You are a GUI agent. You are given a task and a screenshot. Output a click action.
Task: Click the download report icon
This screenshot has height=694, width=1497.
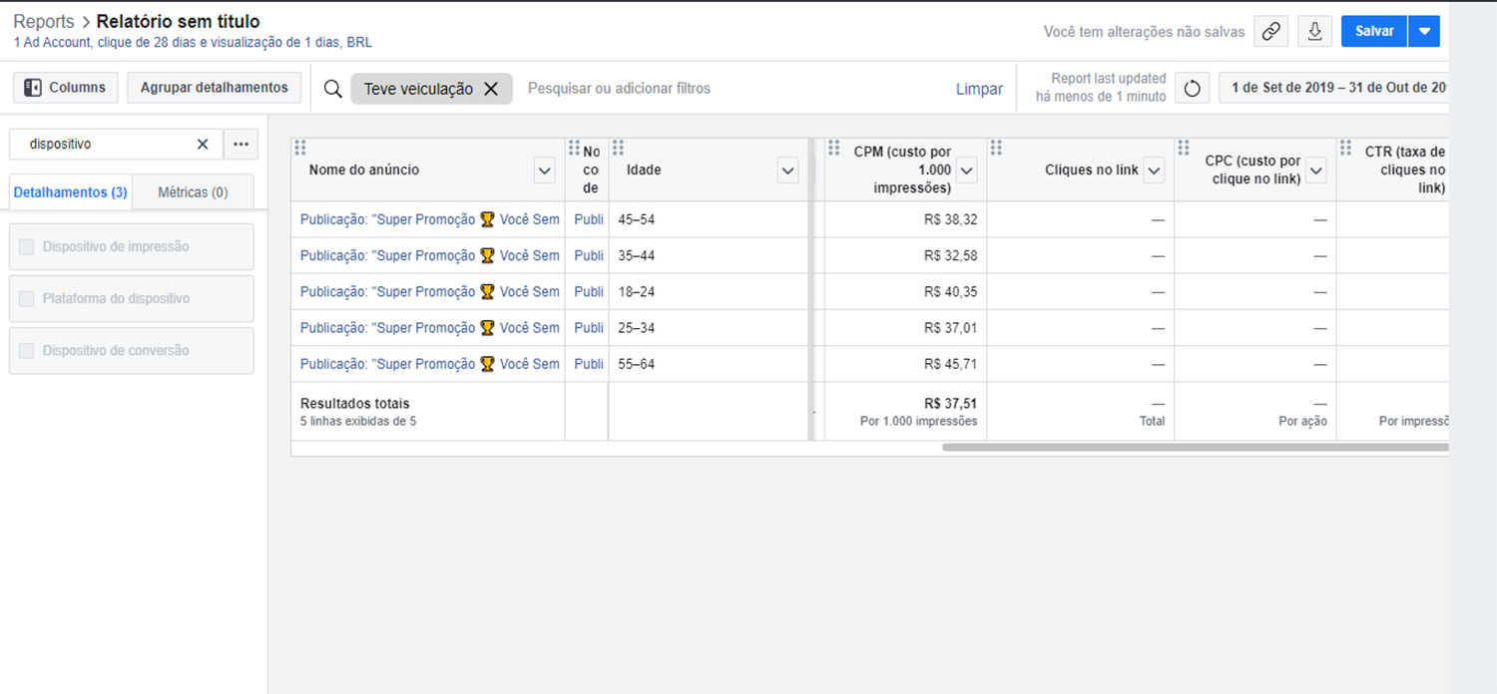(1314, 31)
